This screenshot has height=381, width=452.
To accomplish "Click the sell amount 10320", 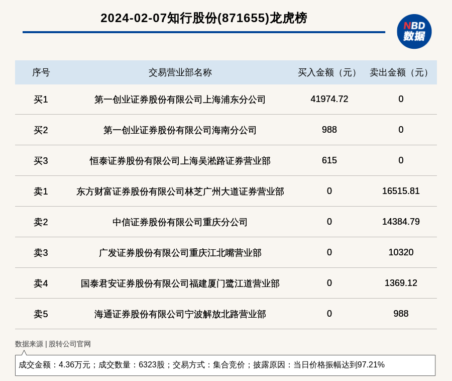I will (401, 252).
